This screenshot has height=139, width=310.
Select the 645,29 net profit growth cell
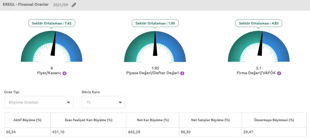point(134,132)
